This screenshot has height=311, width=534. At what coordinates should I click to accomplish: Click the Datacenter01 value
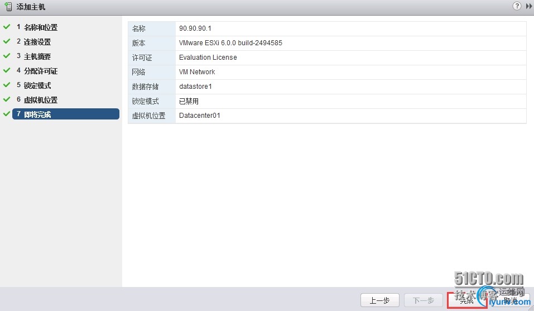(x=200, y=116)
